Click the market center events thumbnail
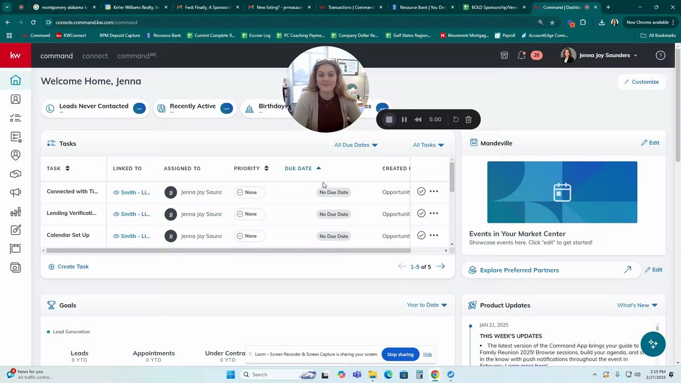 [562, 192]
